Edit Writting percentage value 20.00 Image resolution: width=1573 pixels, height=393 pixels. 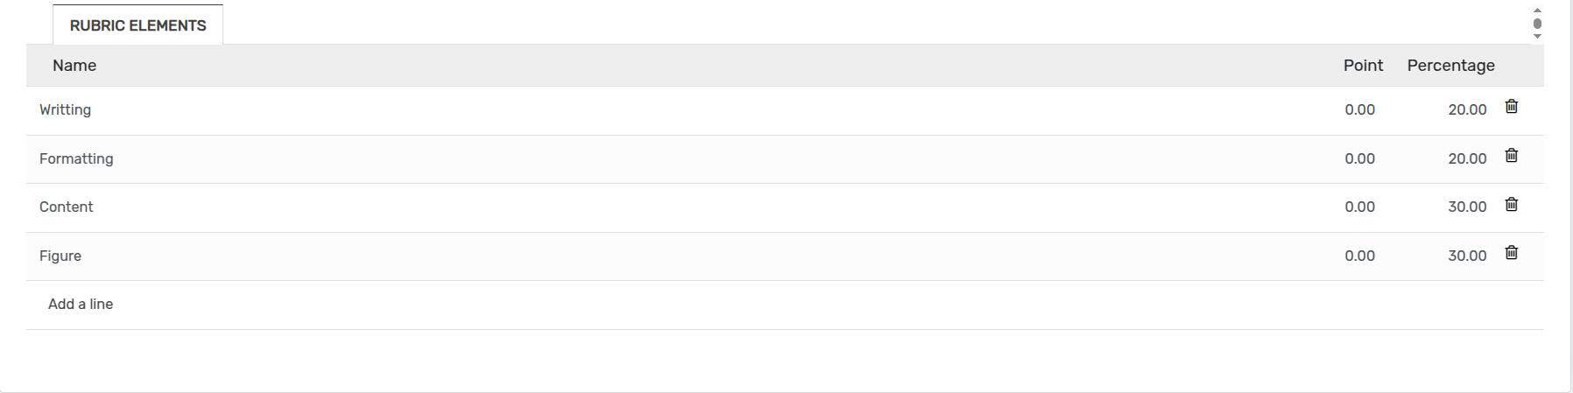tap(1467, 110)
